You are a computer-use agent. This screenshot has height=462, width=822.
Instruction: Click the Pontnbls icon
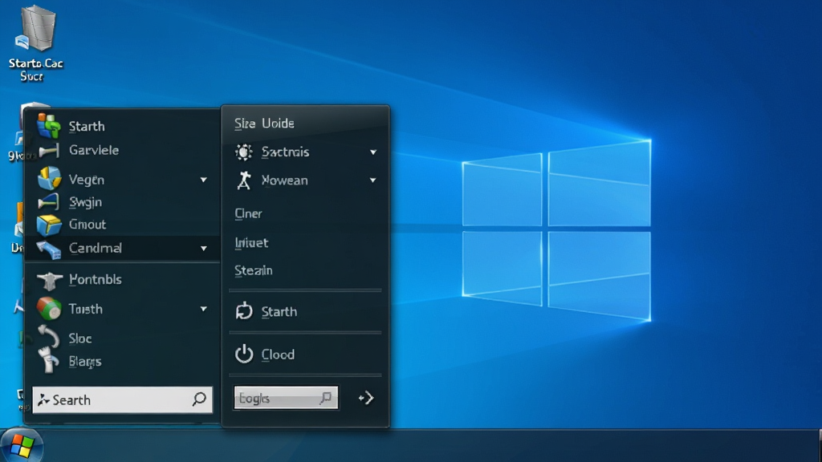click(50, 280)
